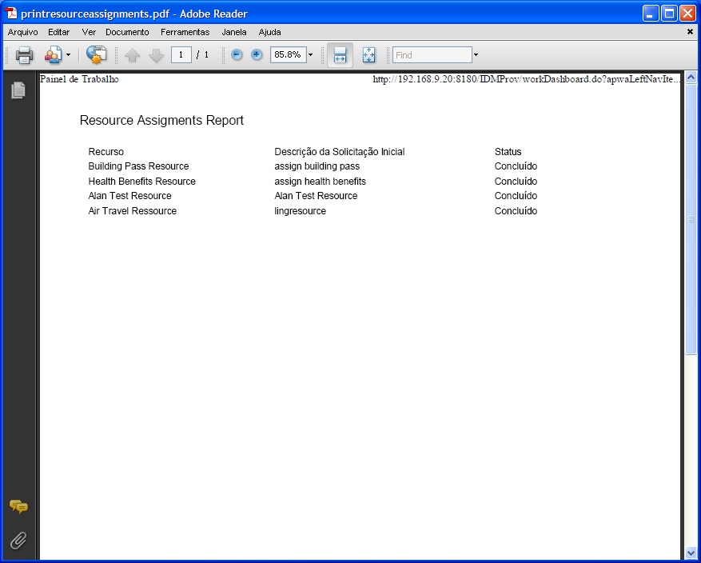The width and height of the screenshot is (701, 563).
Task: Click the Resource Assigments Report heading
Action: tap(161, 120)
